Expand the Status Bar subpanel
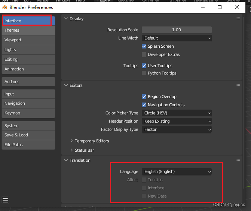The height and width of the screenshot is (211, 251). click(x=71, y=150)
